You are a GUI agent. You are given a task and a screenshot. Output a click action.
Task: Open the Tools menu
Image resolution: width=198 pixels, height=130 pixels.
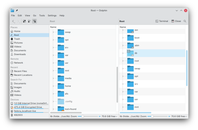[42, 16]
